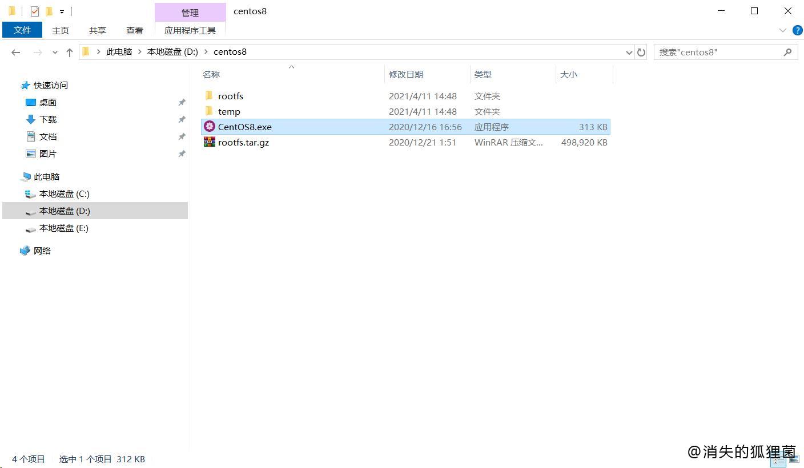Click 本地磁盘 (D:) in the breadcrumb
Image resolution: width=804 pixels, height=468 pixels.
172,52
